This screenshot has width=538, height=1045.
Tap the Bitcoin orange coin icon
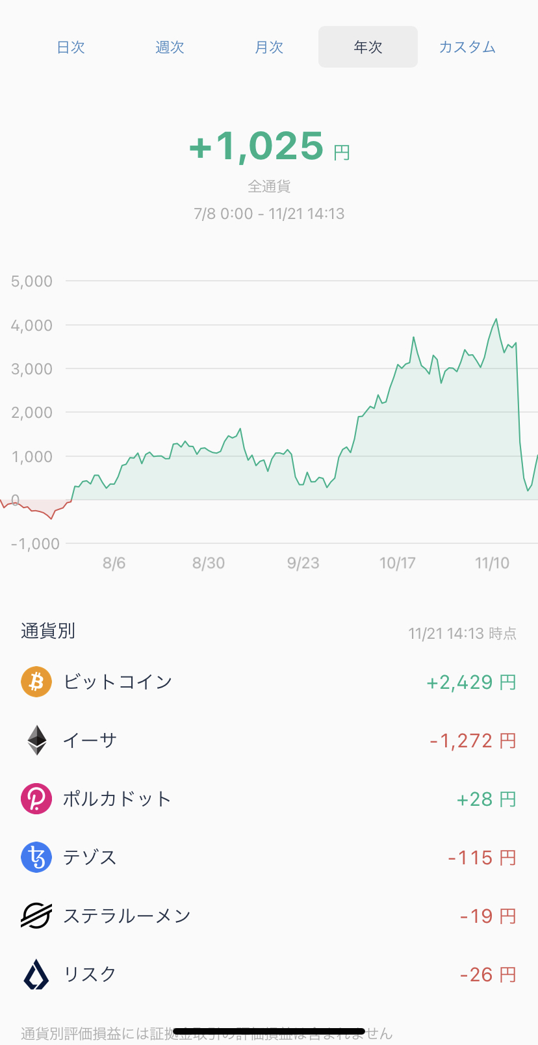pyautogui.click(x=36, y=682)
